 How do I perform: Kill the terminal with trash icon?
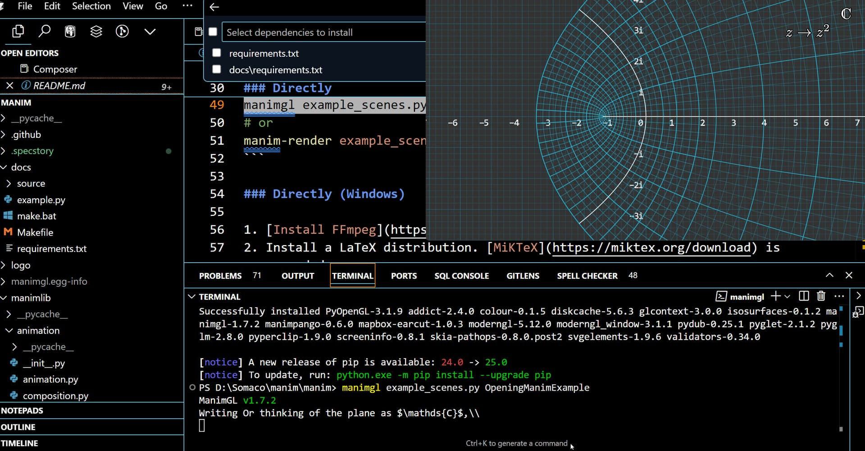point(821,296)
